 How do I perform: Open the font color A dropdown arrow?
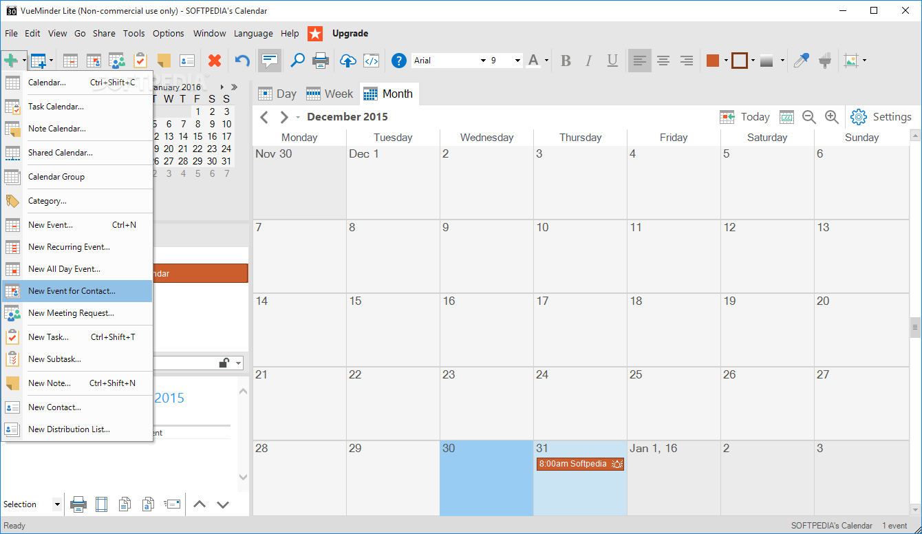tap(547, 61)
